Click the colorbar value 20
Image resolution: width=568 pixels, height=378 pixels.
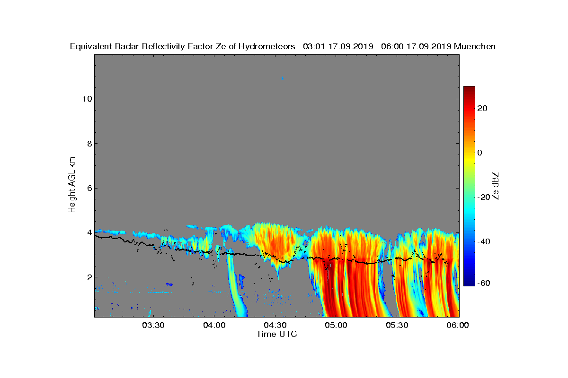pyautogui.click(x=483, y=108)
